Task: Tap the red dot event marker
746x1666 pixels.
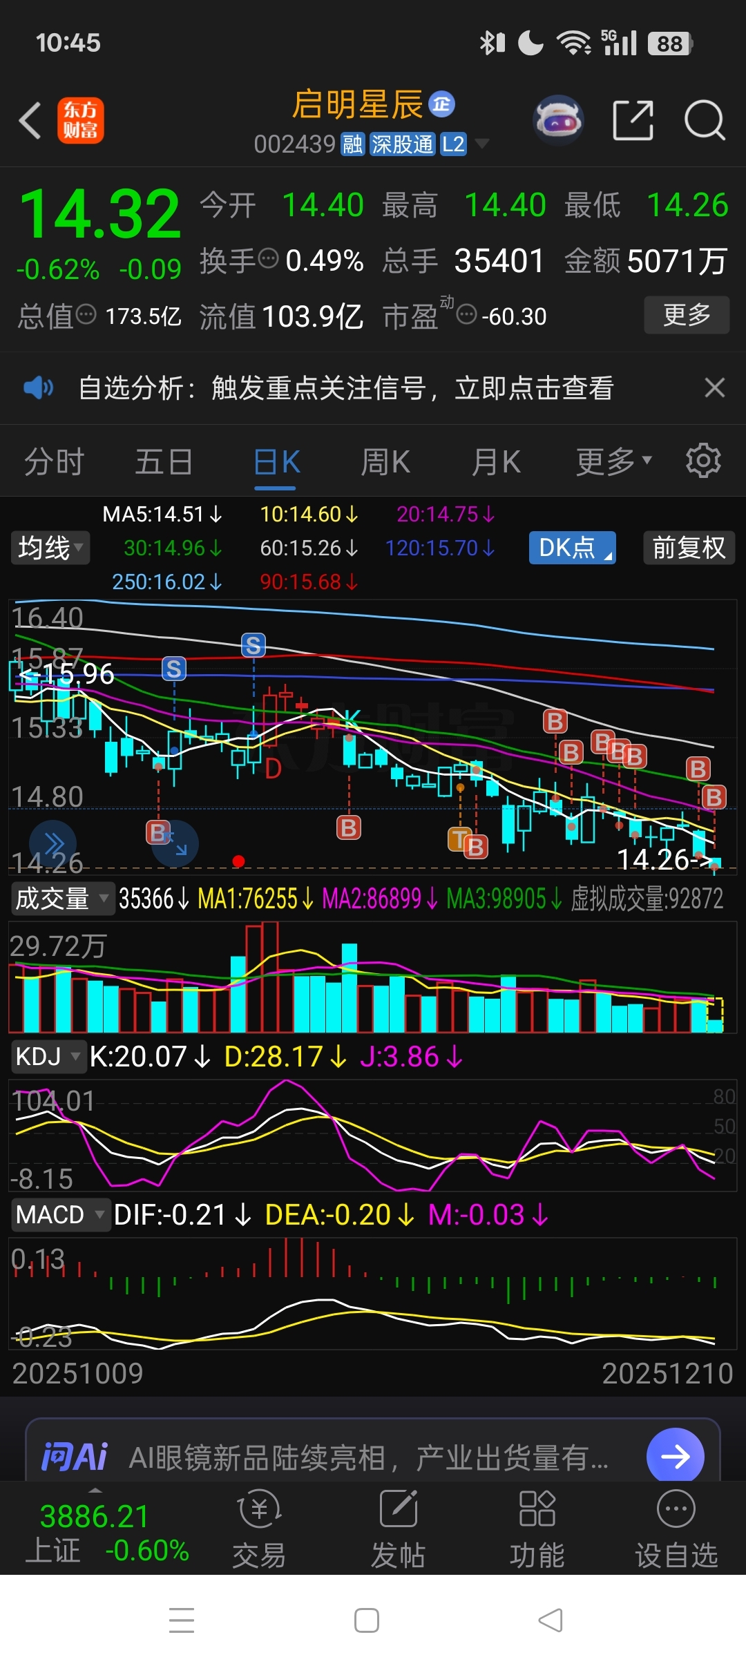Action: coord(238,861)
